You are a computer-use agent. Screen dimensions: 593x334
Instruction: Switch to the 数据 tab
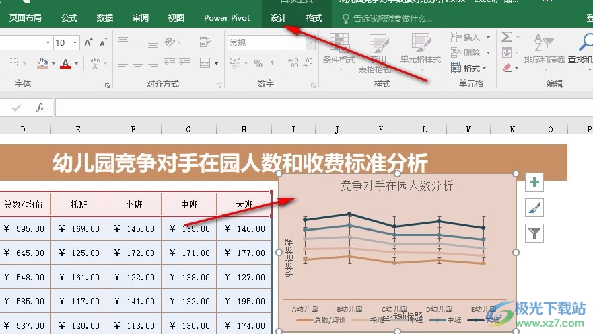[x=105, y=18]
